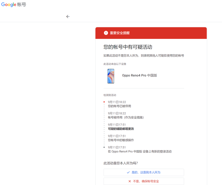This screenshot has width=222, height=185.
Task: Select the new login activity entry for Oppo device
Action: 140,149
